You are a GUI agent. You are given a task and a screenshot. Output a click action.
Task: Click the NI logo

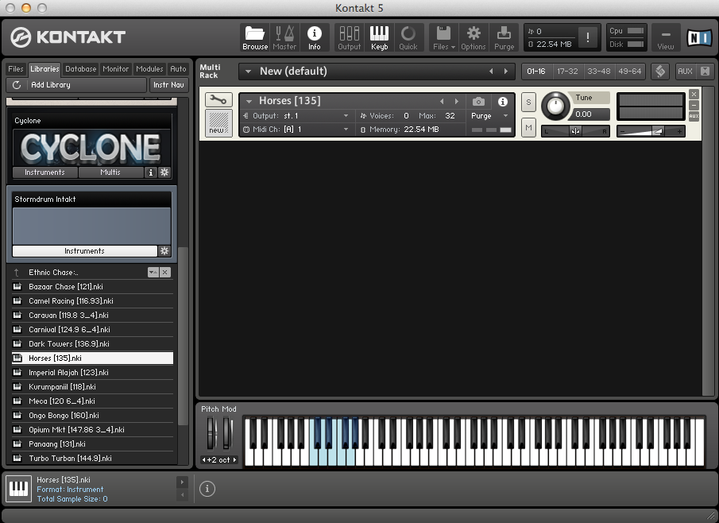[x=699, y=37]
